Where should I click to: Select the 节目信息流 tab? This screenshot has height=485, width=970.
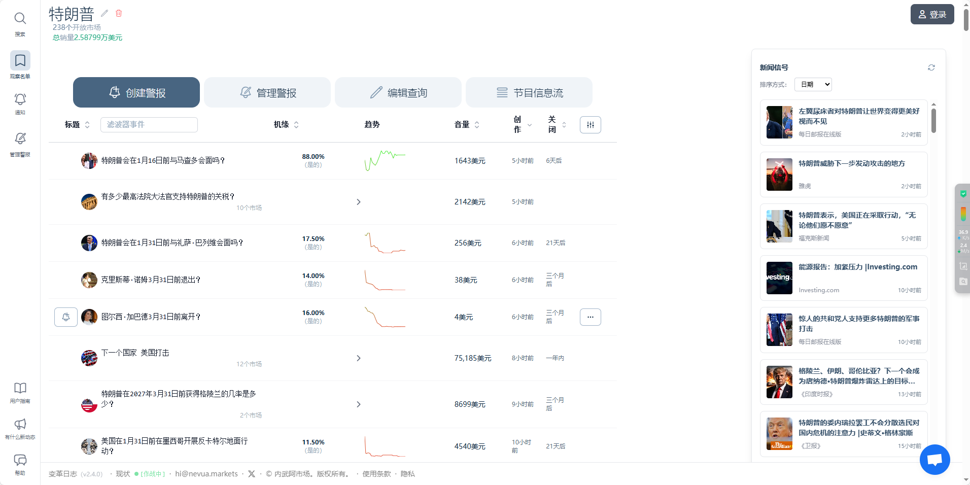(529, 93)
